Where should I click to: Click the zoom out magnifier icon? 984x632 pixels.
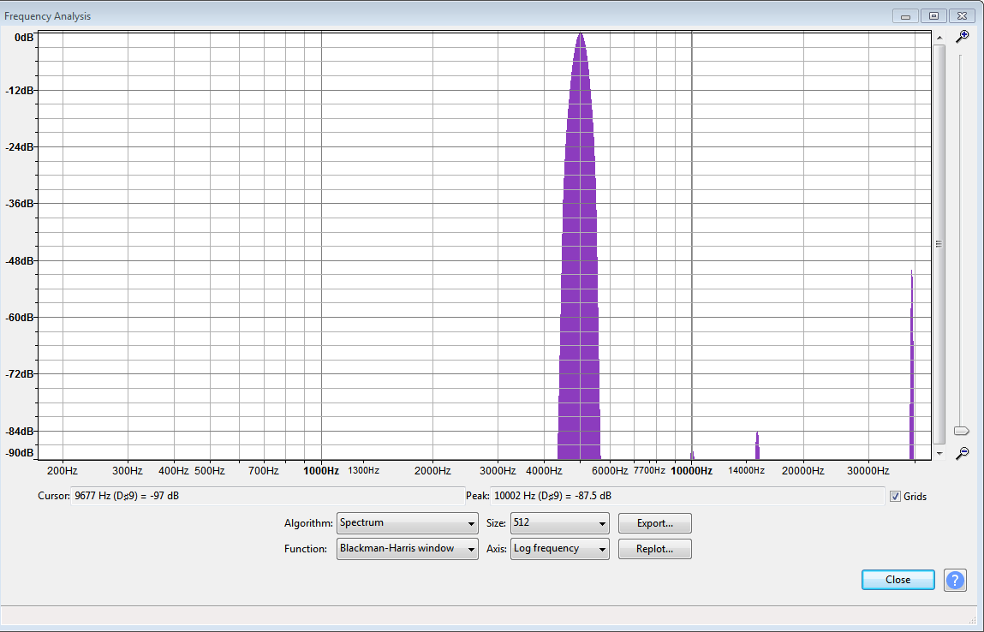click(x=962, y=453)
